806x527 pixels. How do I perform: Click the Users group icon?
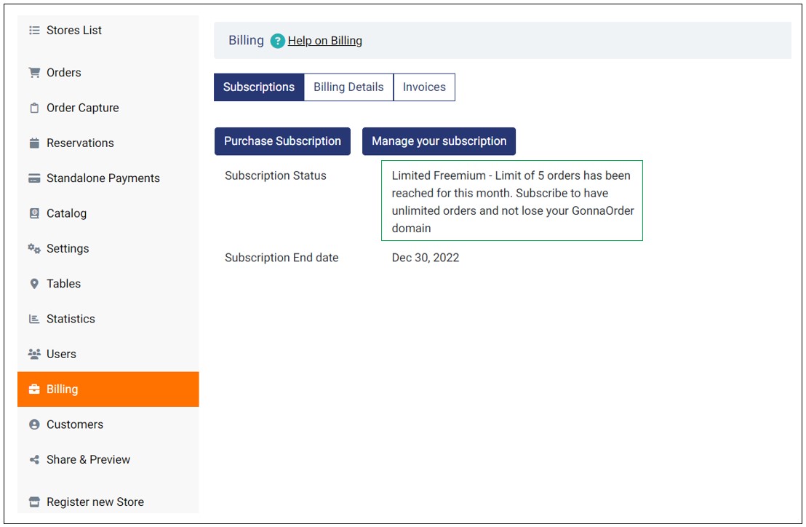34,354
